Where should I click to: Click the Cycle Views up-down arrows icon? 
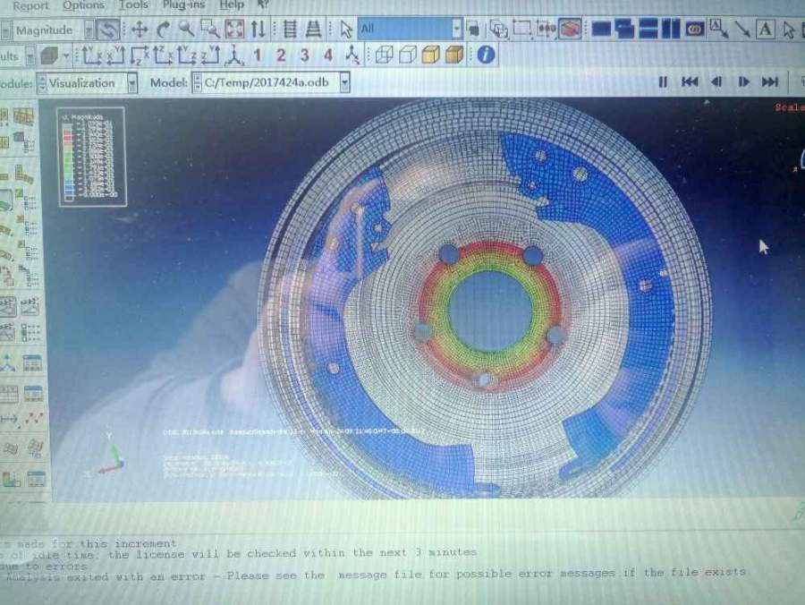pyautogui.click(x=258, y=30)
